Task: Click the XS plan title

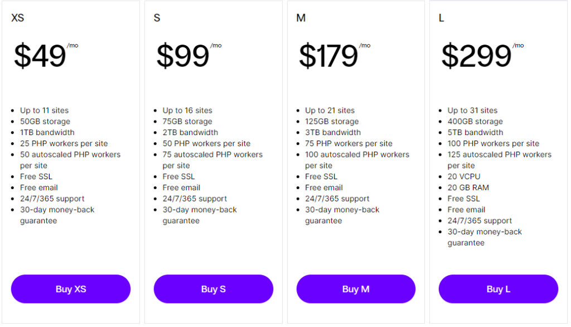Action: [x=17, y=18]
